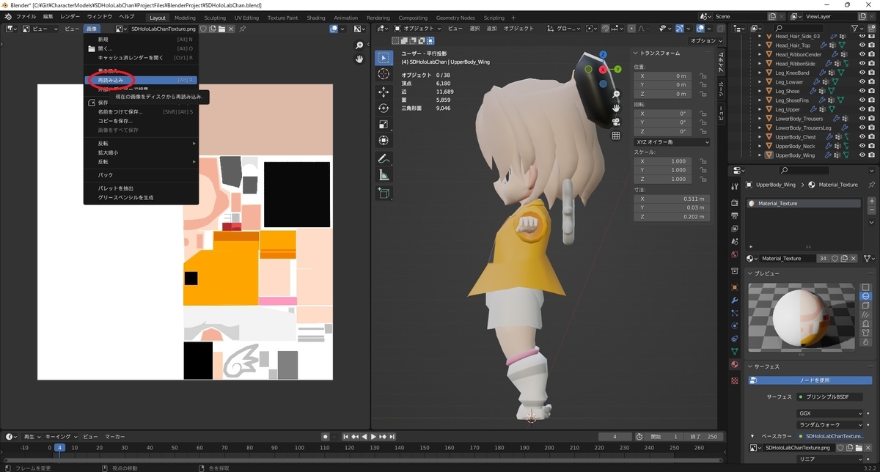
Task: Open the Material properties tab
Action: 736,364
